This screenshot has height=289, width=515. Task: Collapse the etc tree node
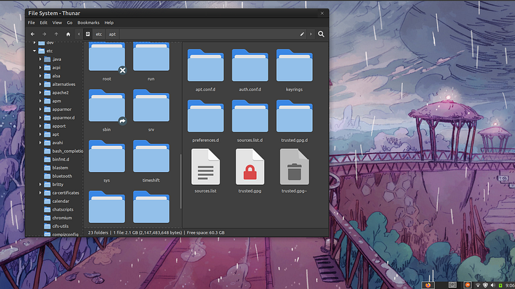[34, 51]
